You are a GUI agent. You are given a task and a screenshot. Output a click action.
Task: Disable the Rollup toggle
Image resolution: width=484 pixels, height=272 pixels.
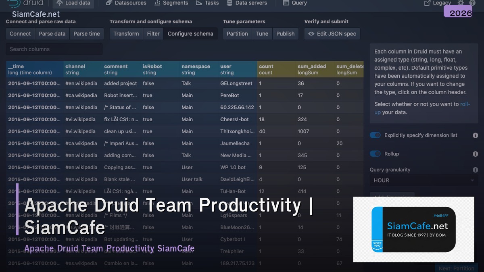point(375,154)
